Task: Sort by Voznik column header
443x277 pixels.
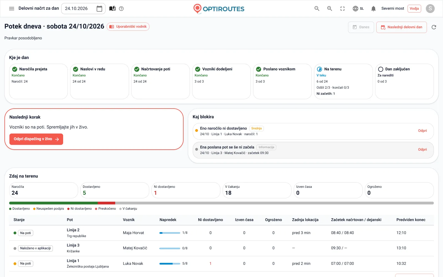Action: 129,220
